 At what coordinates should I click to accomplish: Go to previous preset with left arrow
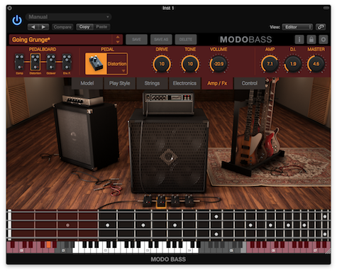click(x=33, y=27)
